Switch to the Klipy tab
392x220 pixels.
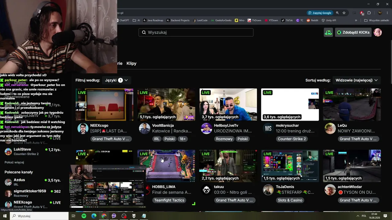(x=131, y=63)
